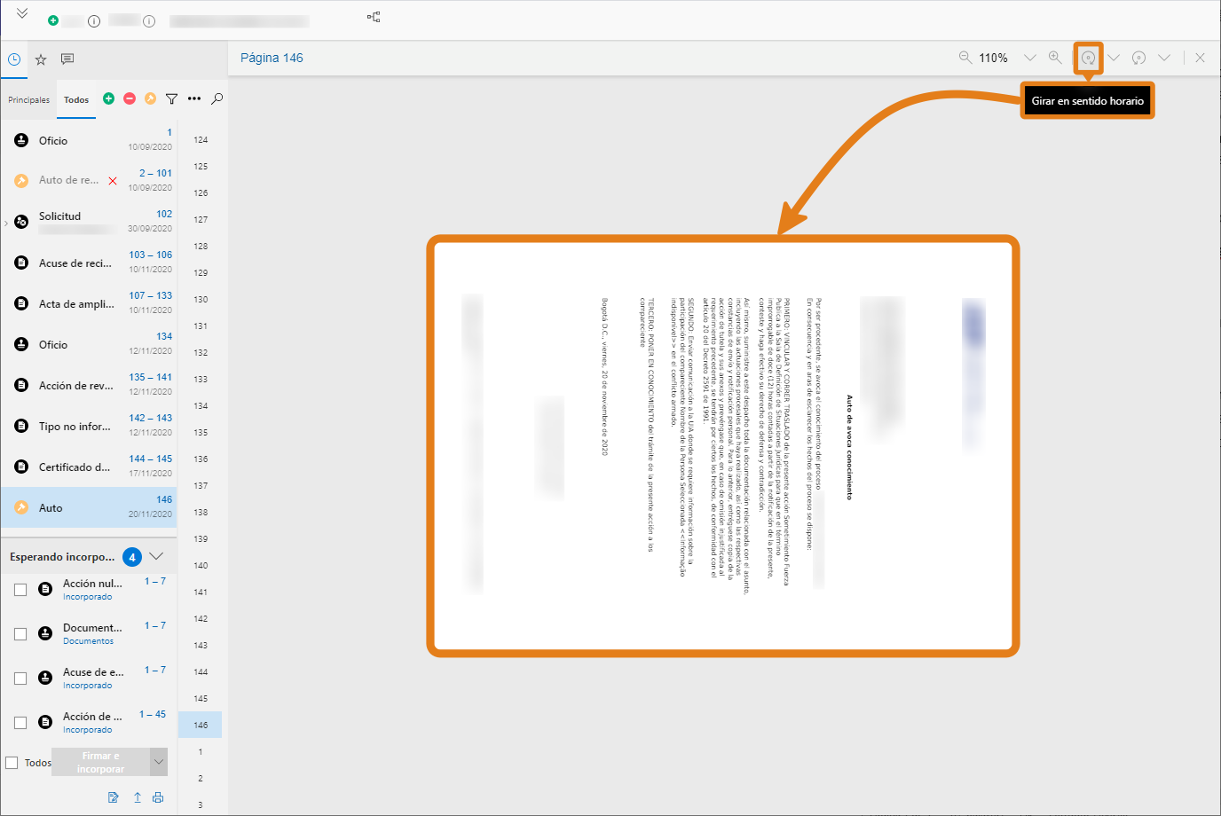Open the hierarchy tree diagram icon

(374, 17)
